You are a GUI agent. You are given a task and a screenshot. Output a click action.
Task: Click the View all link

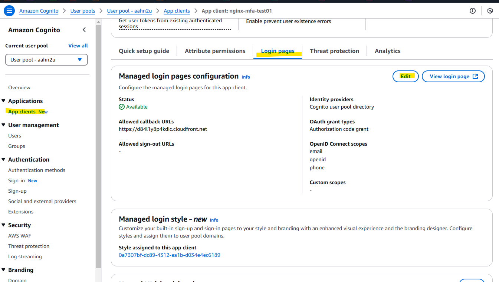tap(78, 45)
